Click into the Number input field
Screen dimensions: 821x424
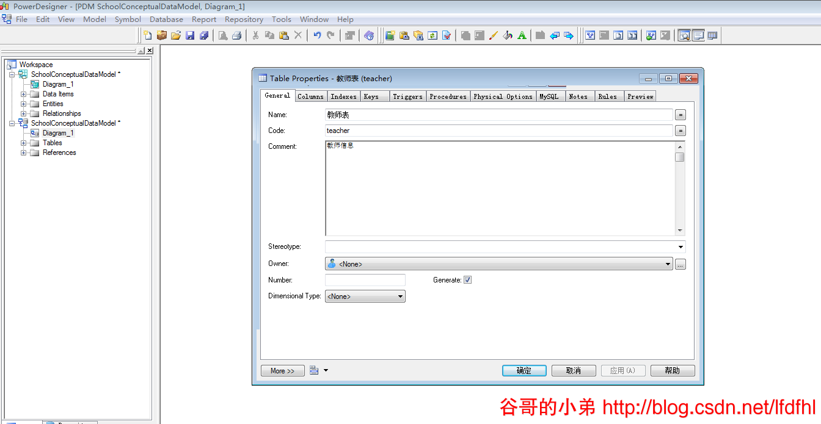pyautogui.click(x=365, y=280)
